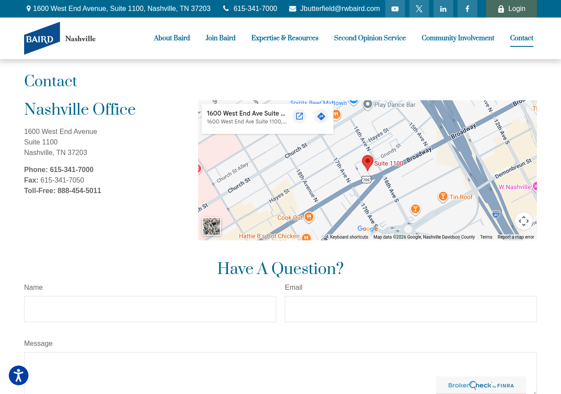This screenshot has height=394, width=561.
Task: Click into the Name input field
Action: pos(150,309)
